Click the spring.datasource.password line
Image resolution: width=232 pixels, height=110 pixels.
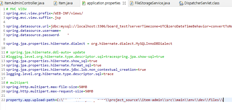[x=33, y=35]
